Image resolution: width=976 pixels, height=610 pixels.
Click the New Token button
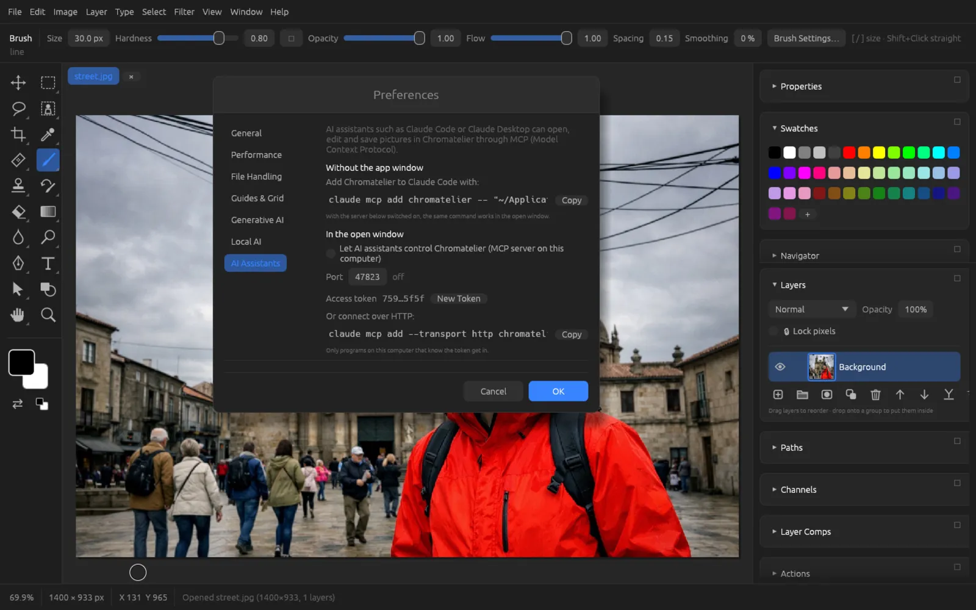click(459, 298)
